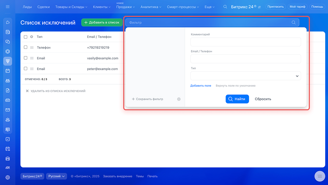Open the disk drive icon in sidebar

[x=8, y=100]
